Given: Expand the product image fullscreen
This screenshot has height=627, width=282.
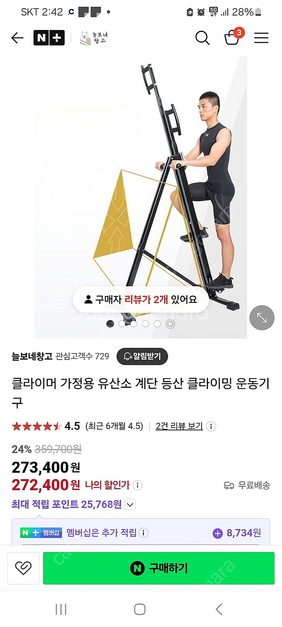Looking at the screenshot, I should point(262,318).
